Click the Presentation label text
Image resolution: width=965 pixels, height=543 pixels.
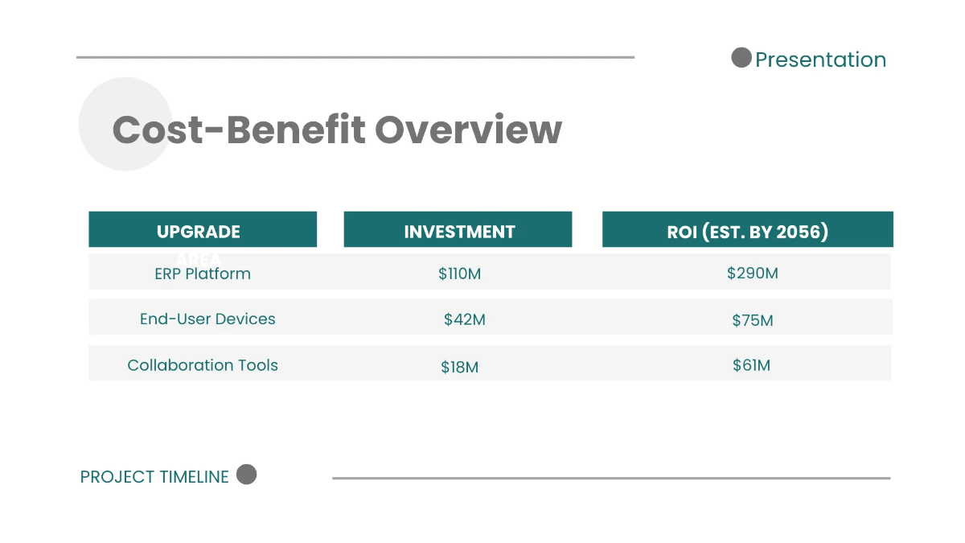(x=820, y=60)
